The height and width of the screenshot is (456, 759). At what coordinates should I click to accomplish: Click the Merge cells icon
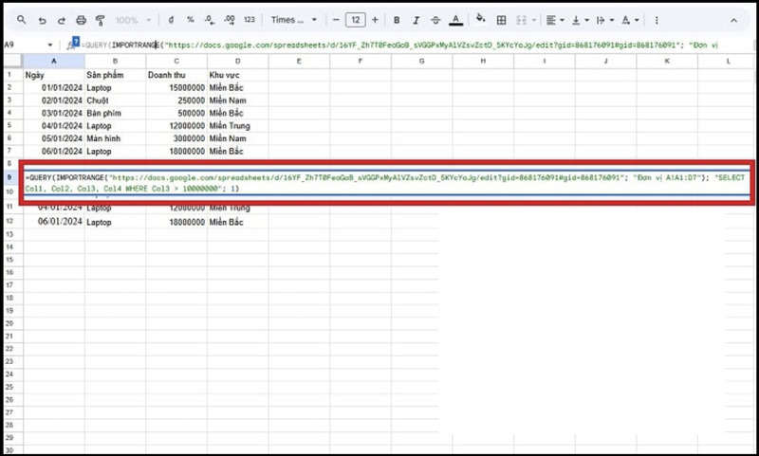click(521, 20)
